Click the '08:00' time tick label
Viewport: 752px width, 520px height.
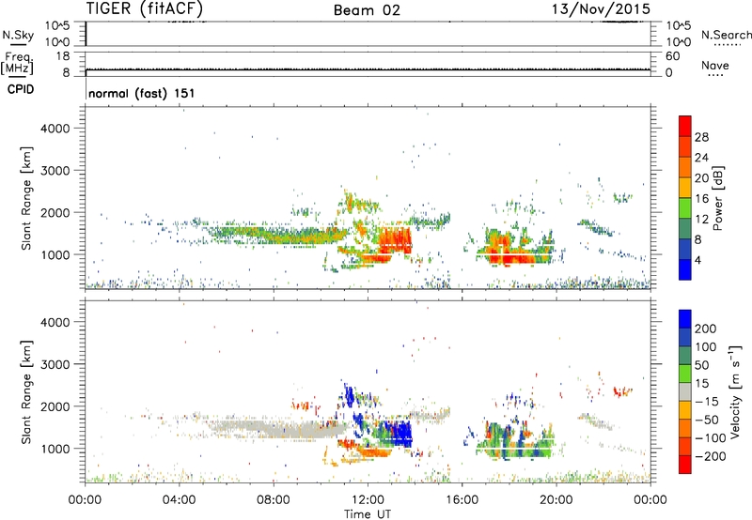[274, 500]
